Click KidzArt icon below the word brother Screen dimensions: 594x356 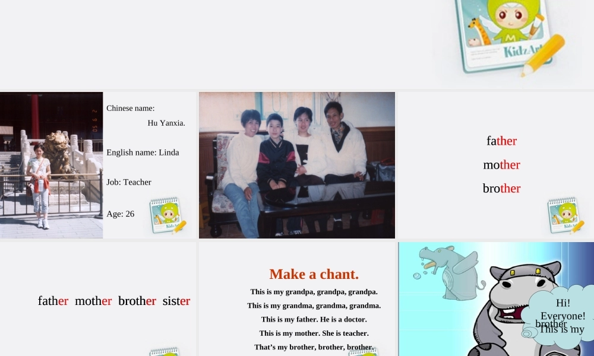point(565,215)
